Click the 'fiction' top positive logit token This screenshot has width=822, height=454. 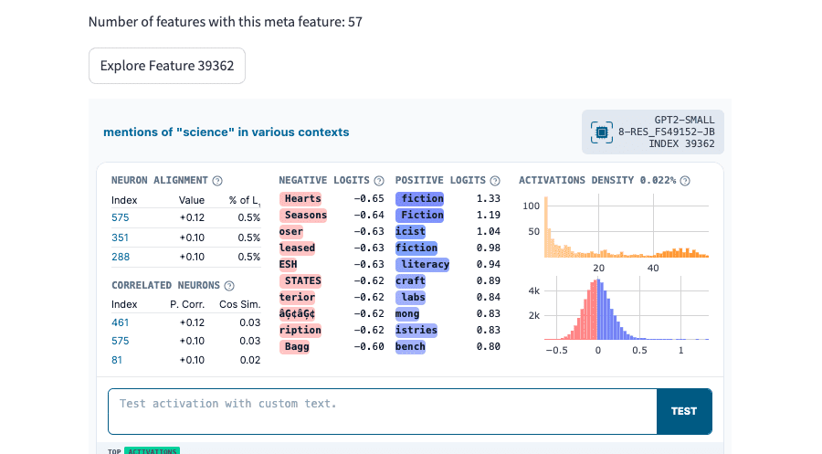coord(419,199)
